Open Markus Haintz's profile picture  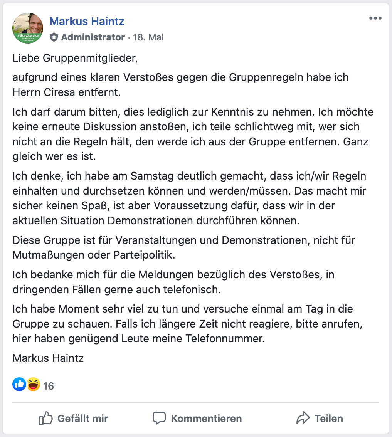pos(28,28)
